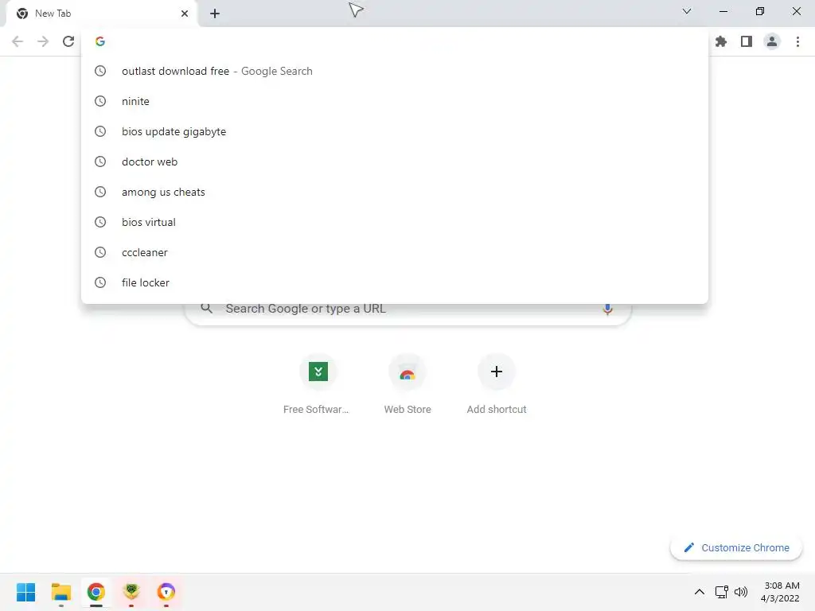Click the browser forward arrow
Screen dimensions: 815x611
pyautogui.click(x=43, y=41)
